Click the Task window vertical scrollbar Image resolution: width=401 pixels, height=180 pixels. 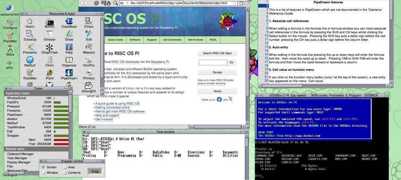pyautogui.click(x=247, y=160)
